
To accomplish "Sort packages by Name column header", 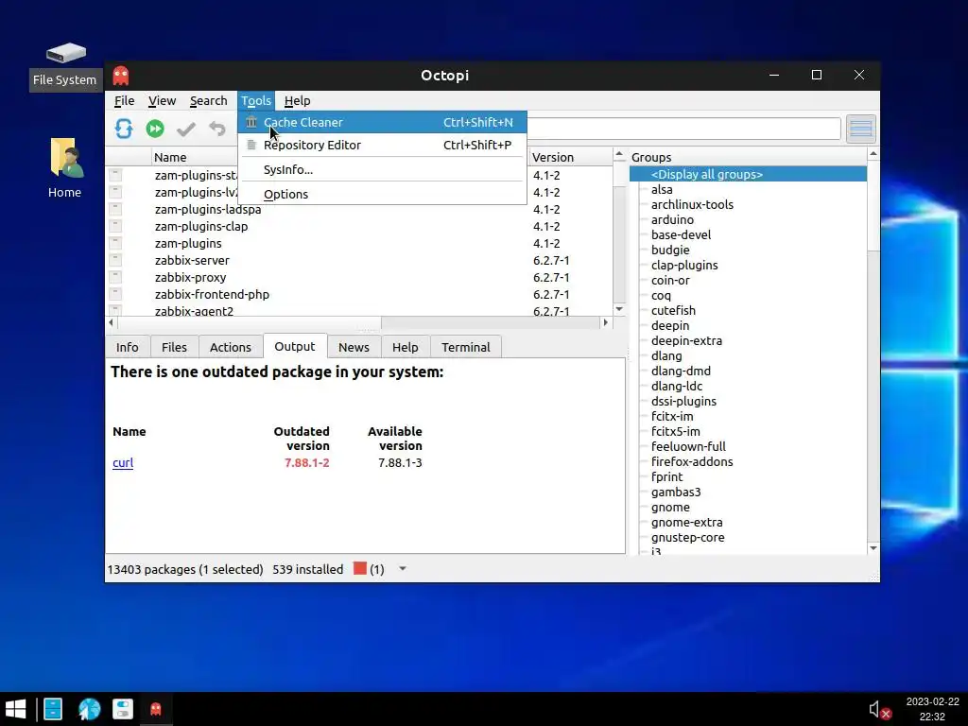I will point(170,157).
